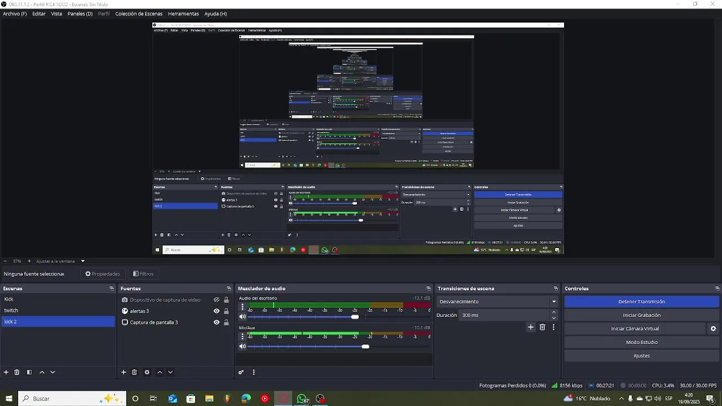The height and width of the screenshot is (406, 722).
Task: Toggle visibility of alertas 3 source
Action: (217, 311)
